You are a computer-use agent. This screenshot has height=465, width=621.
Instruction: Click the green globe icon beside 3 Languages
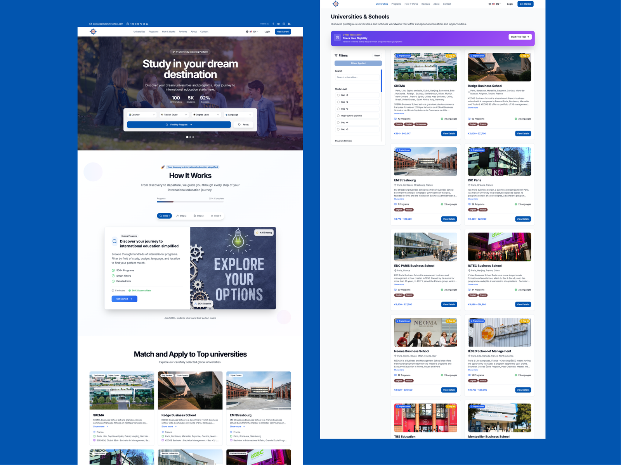(x=442, y=119)
